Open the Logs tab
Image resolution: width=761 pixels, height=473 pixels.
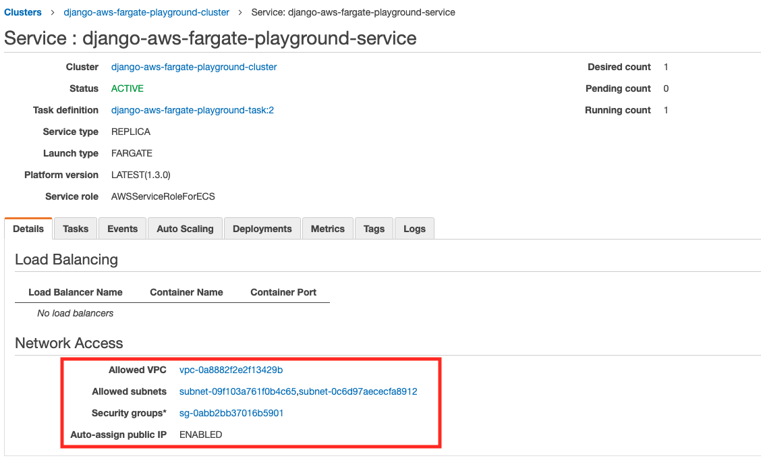[x=414, y=229]
